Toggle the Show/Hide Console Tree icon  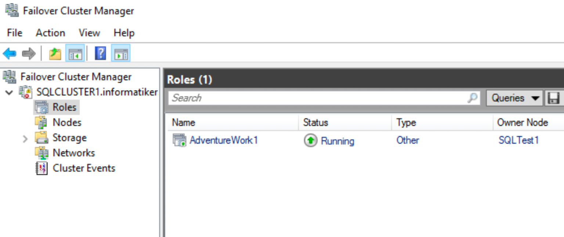click(x=75, y=54)
